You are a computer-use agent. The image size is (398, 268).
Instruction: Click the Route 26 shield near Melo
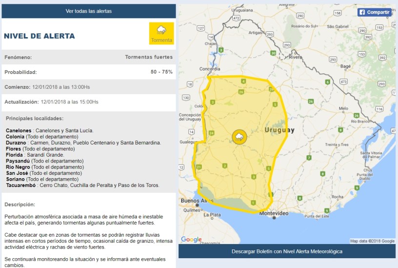click(x=310, y=102)
